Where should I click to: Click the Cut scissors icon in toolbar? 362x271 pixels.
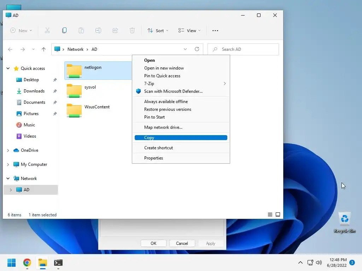(47, 30)
